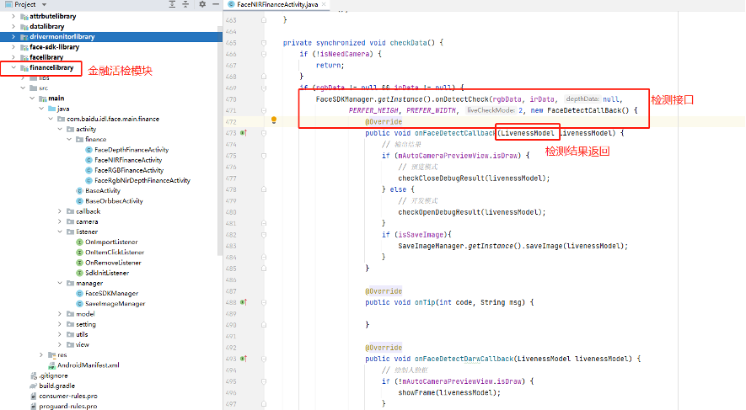Screen dimensions: 746x410
Task: Open FaceDepthFinanceActivity class
Action: 131,150
